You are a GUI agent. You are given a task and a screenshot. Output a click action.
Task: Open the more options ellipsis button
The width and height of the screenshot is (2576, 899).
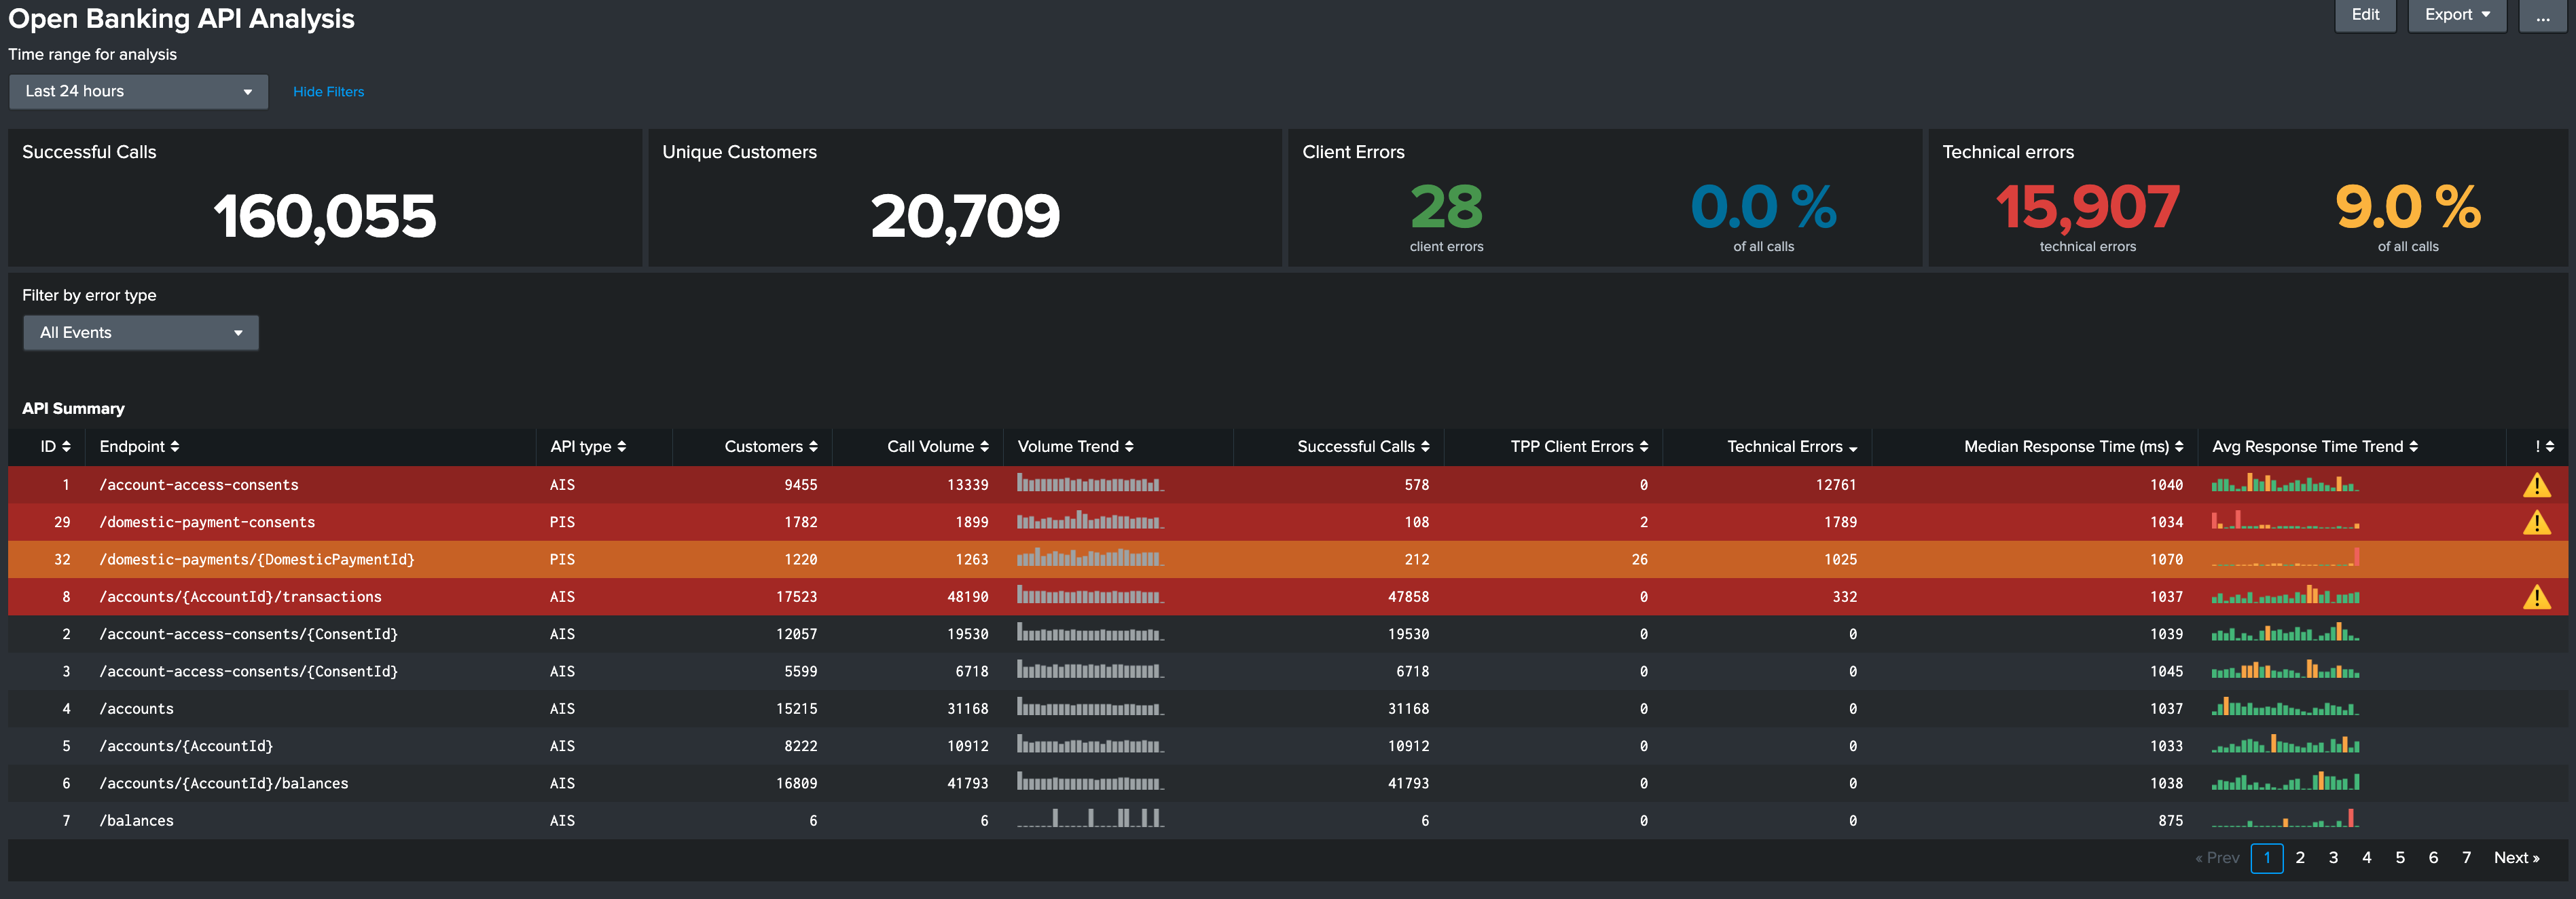point(2542,15)
